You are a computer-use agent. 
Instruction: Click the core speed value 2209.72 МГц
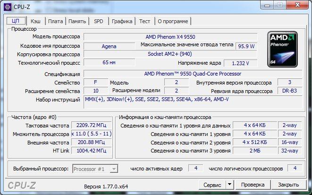point(91,126)
